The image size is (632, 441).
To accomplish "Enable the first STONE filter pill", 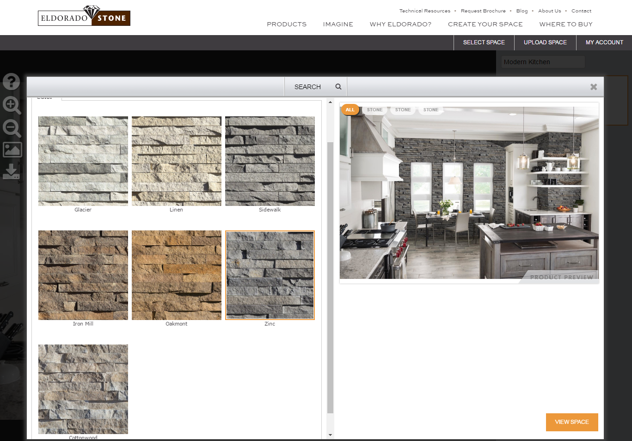I will pos(374,109).
